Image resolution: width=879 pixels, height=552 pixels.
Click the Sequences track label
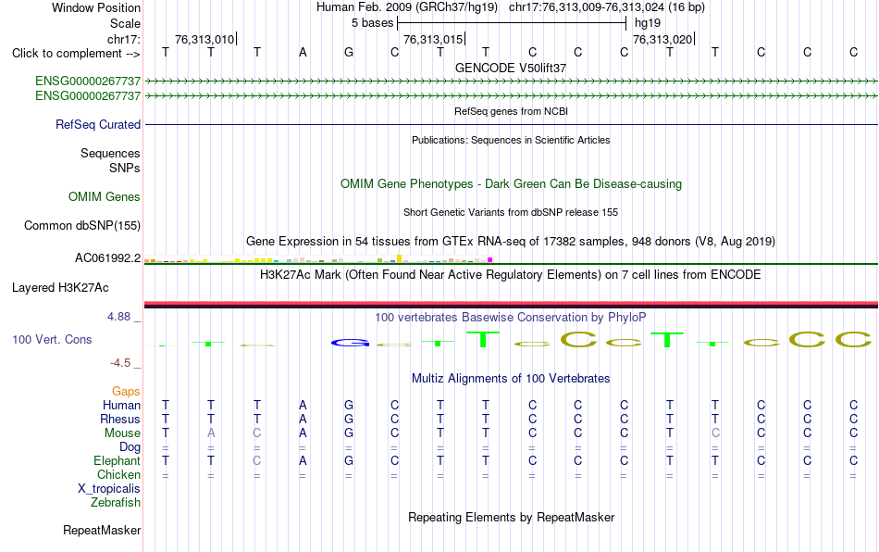click(110, 153)
